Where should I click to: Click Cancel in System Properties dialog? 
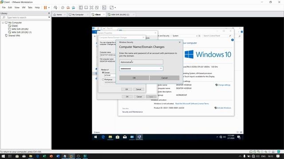click(139, 97)
